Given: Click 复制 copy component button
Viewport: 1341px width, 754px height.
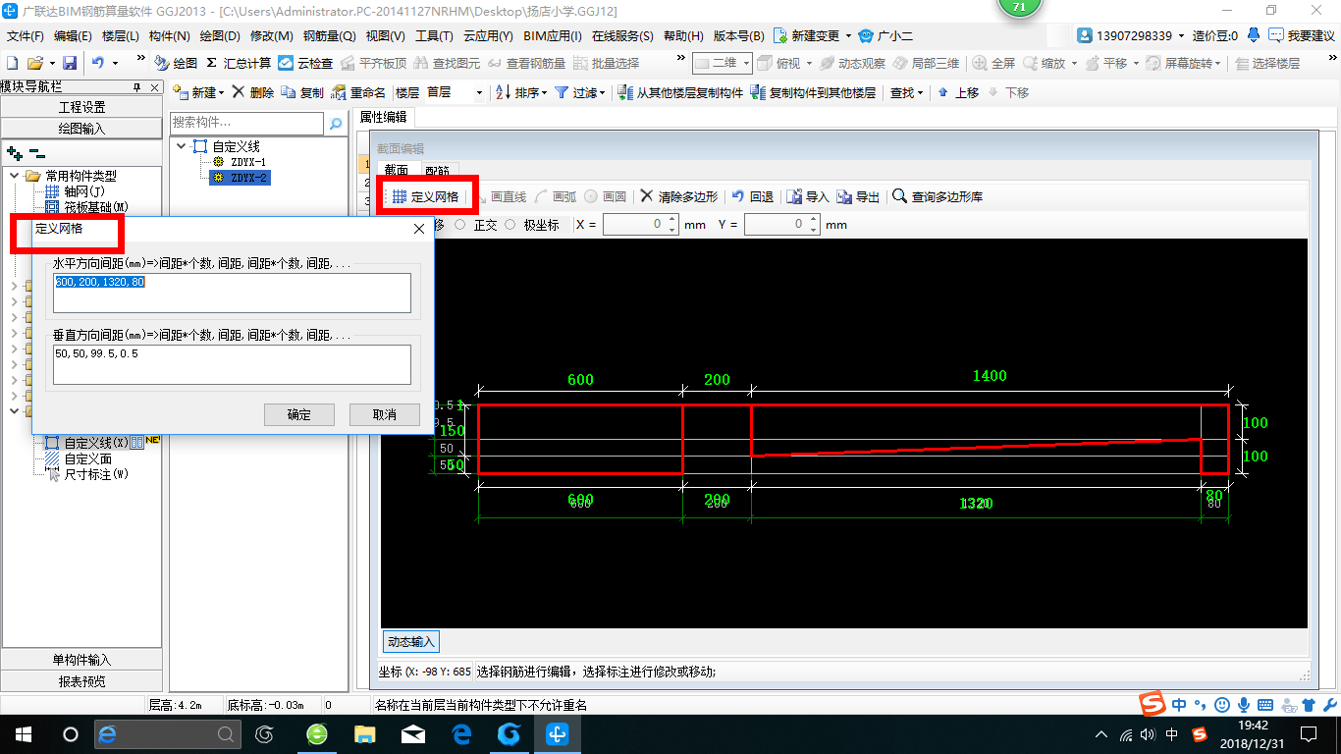Looking at the screenshot, I should pyautogui.click(x=302, y=92).
